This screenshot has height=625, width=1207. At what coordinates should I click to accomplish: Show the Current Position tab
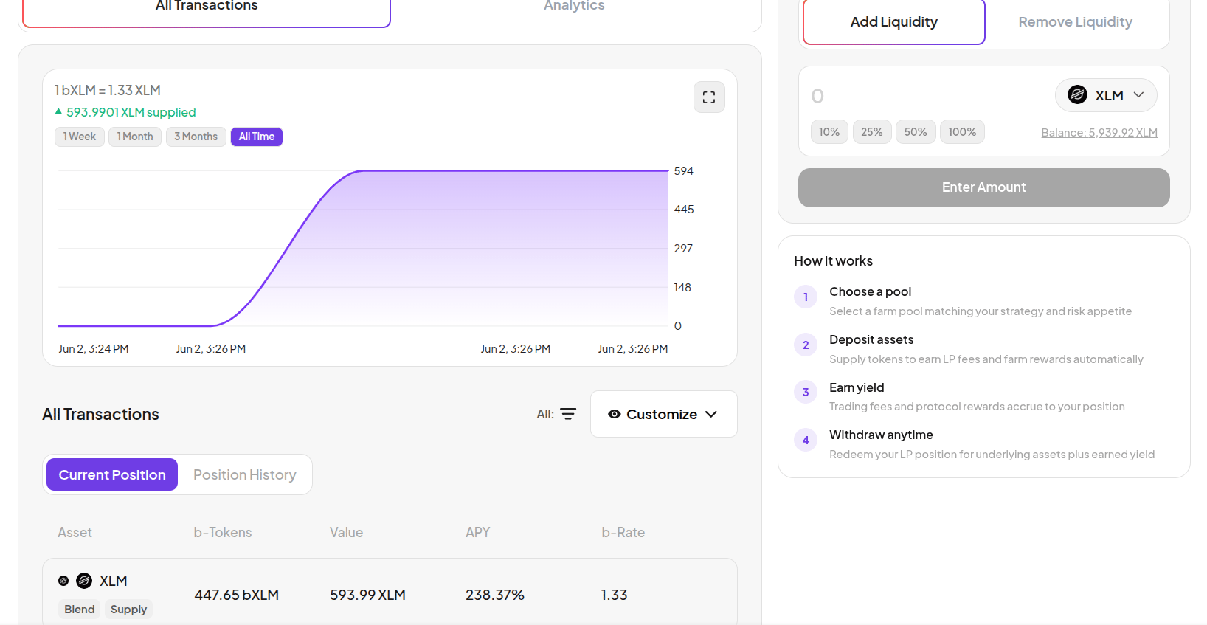(112, 474)
